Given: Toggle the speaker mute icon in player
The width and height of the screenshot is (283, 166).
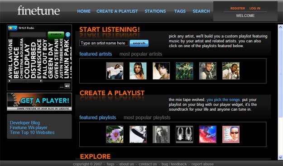Looking at the screenshot, I should 67,86.
